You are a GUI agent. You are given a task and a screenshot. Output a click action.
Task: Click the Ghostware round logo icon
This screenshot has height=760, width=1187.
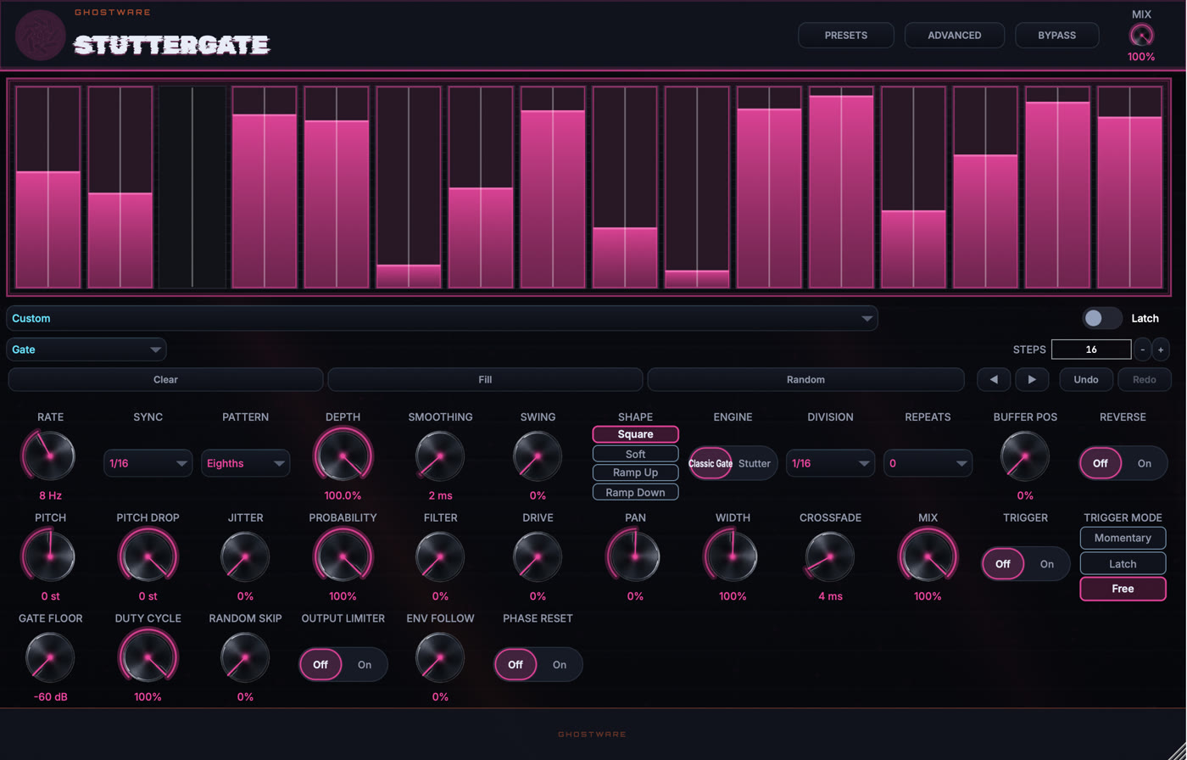(x=41, y=35)
